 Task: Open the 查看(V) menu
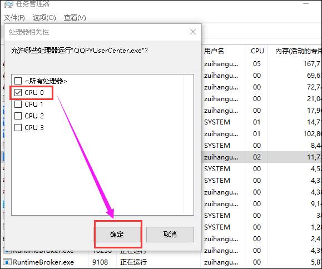tap(75, 18)
